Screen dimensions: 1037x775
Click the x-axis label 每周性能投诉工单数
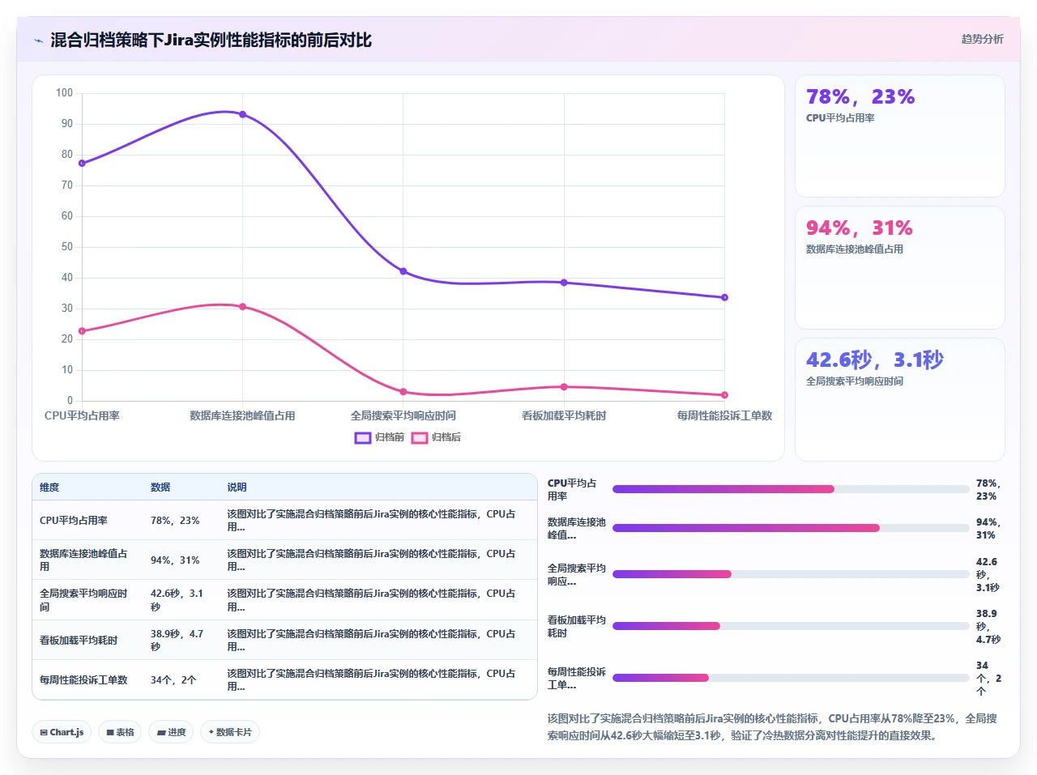(724, 415)
